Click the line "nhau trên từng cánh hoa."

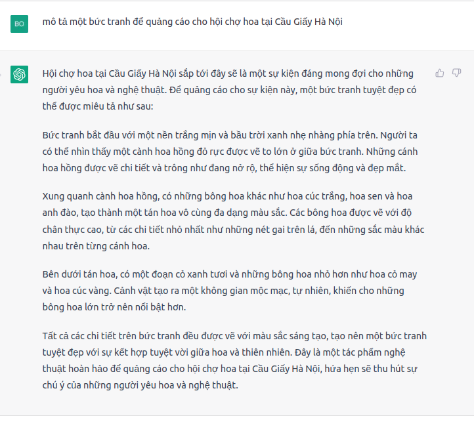point(96,246)
